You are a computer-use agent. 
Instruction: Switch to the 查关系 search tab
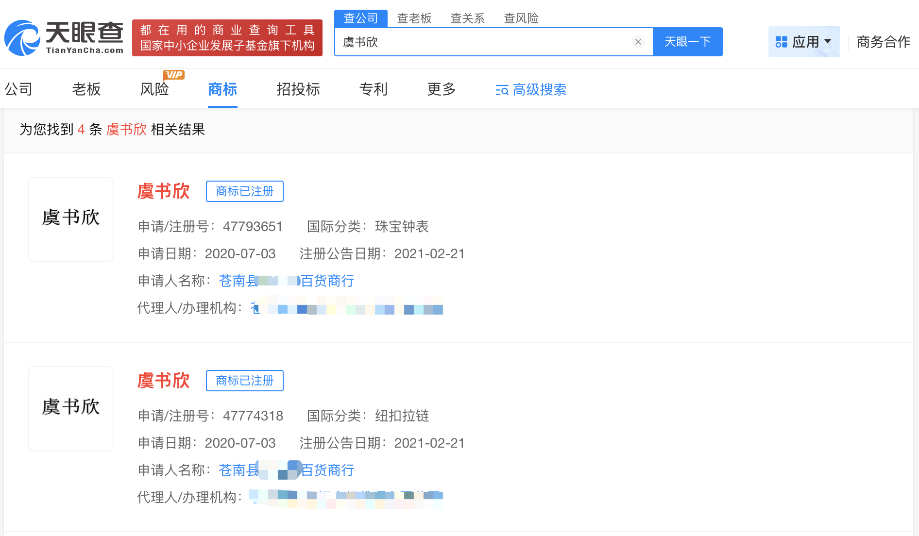tap(467, 18)
